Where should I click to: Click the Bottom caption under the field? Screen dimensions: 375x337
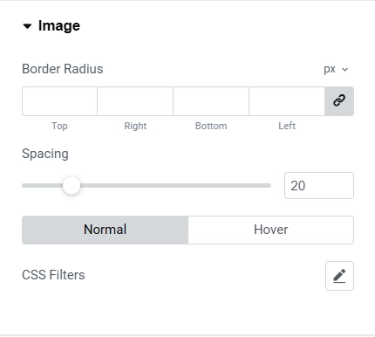211,126
